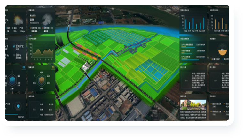Open the building photo thumbnail
Viewport: 243px width, 138px height.
[x=188, y=105]
